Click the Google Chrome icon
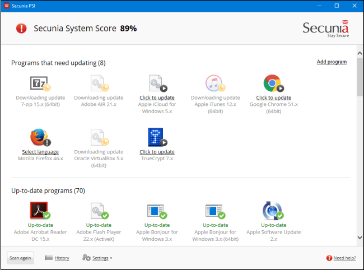This screenshot has width=364, height=270. coord(273,83)
